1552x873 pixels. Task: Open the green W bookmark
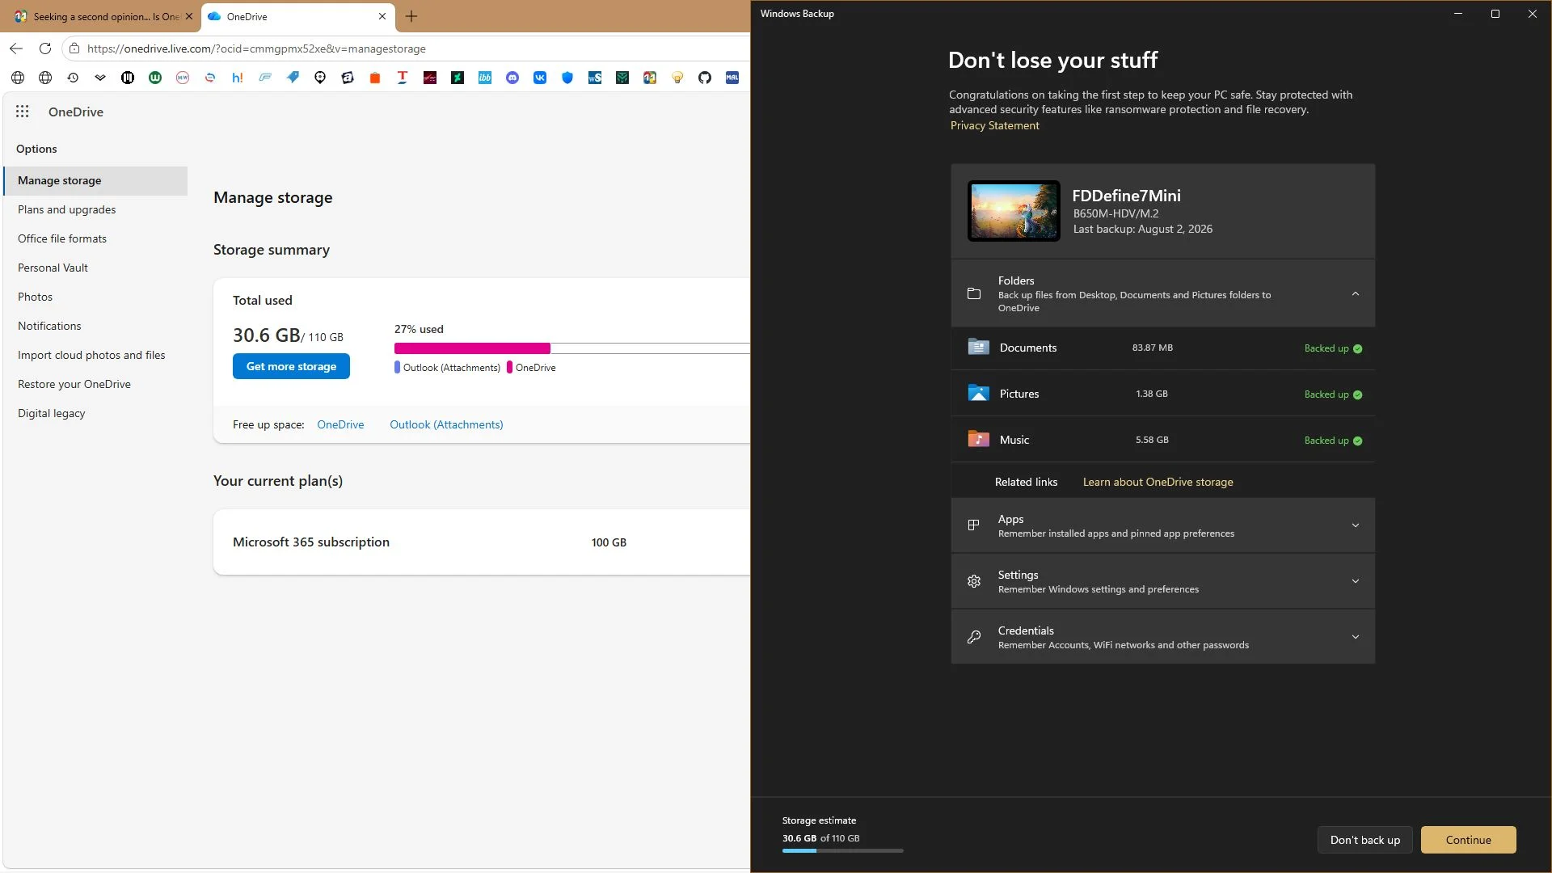pyautogui.click(x=155, y=78)
